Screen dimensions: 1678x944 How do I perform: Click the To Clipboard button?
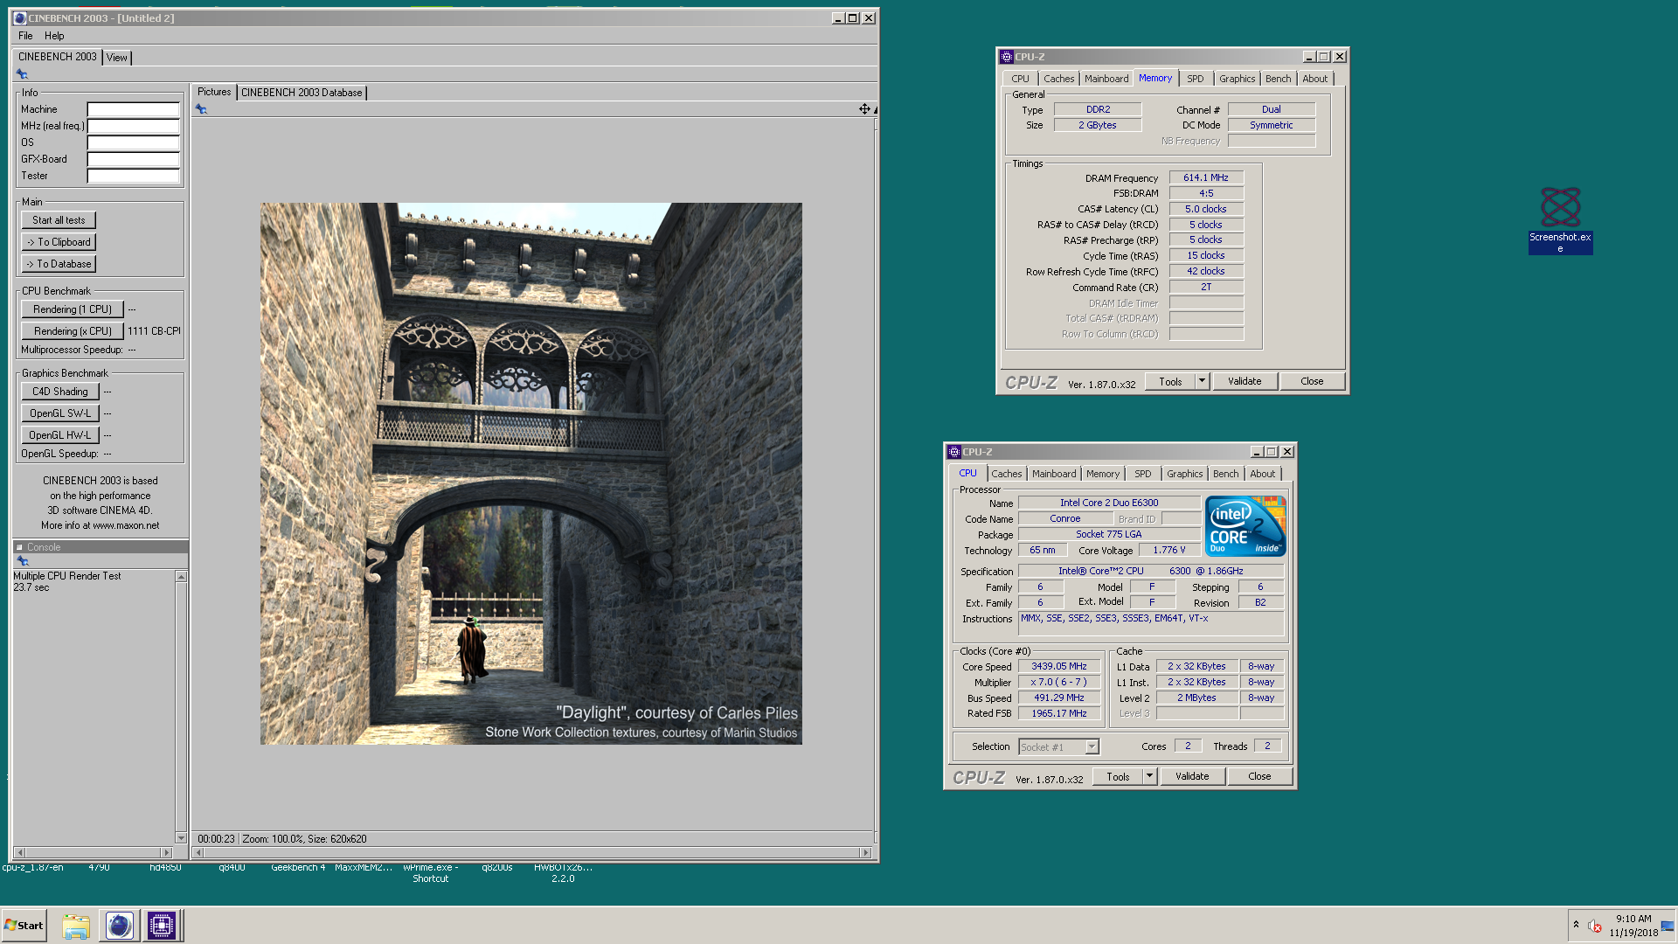[59, 242]
